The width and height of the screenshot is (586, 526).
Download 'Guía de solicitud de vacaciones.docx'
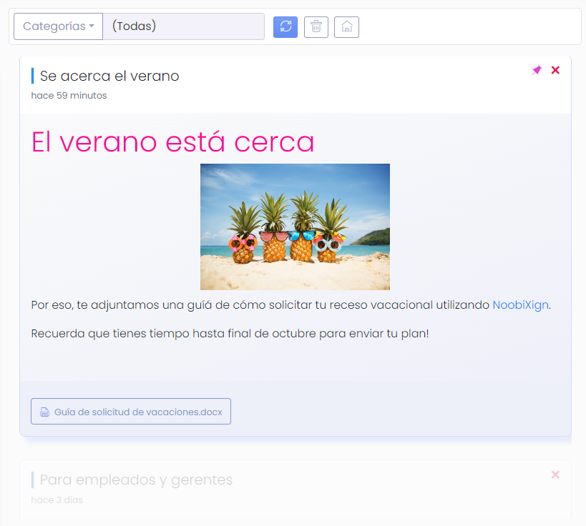click(x=138, y=412)
